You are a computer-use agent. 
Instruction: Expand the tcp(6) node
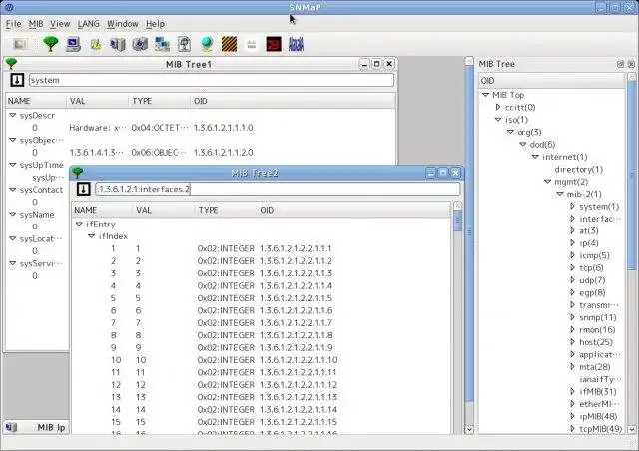[572, 267]
